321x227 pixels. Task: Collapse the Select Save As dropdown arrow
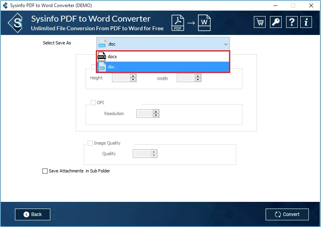(x=226, y=44)
